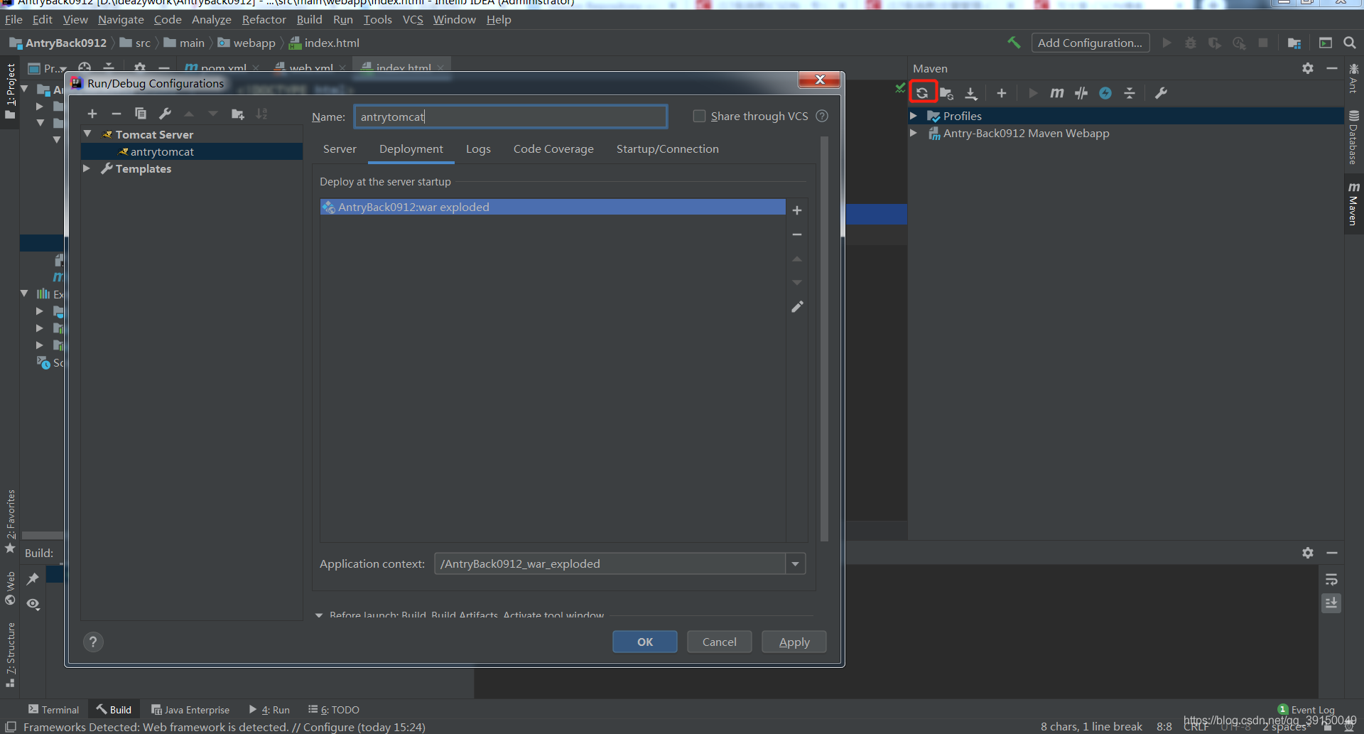
Task: Add deployment artifact with plus icon
Action: pos(797,210)
